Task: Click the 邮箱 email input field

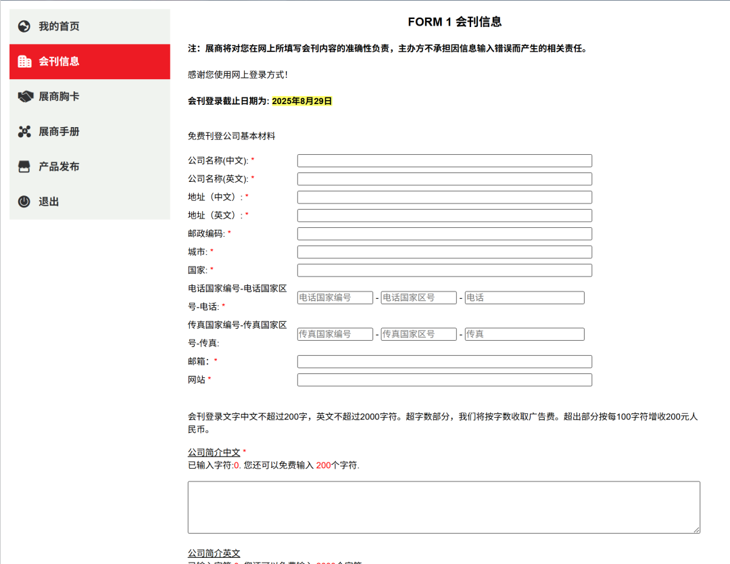Action: coord(444,361)
